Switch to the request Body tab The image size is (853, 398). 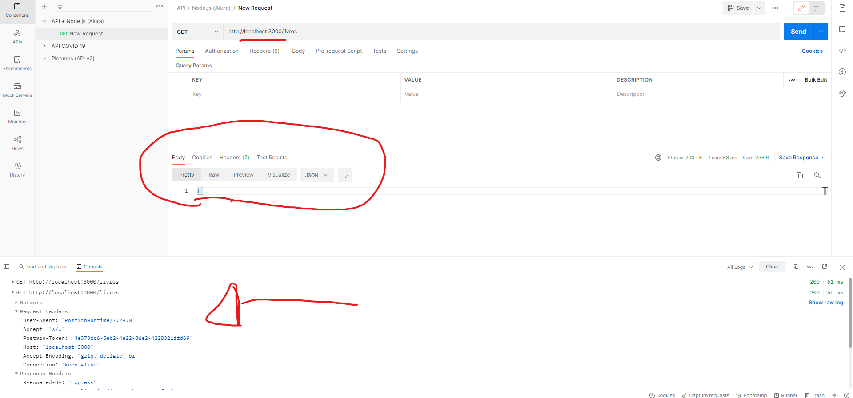[298, 51]
